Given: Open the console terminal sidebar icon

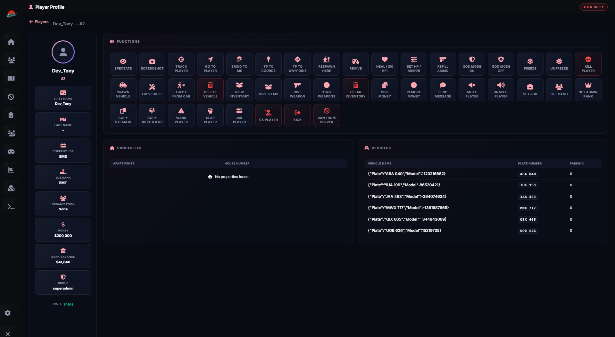Looking at the screenshot, I should coord(11,207).
